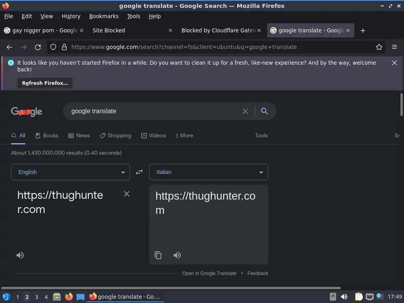Click the 17:49 clock
This screenshot has width=404, height=303.
(x=395, y=297)
